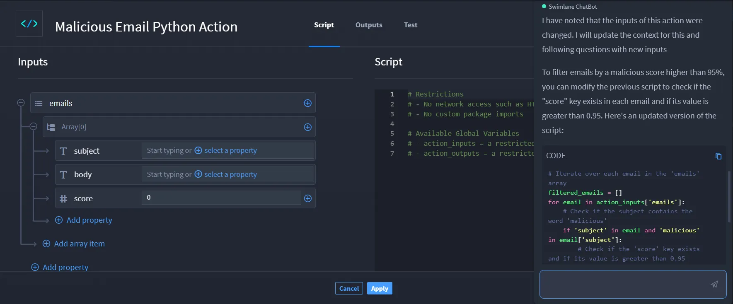Copy the chatbot code snippet

click(718, 156)
